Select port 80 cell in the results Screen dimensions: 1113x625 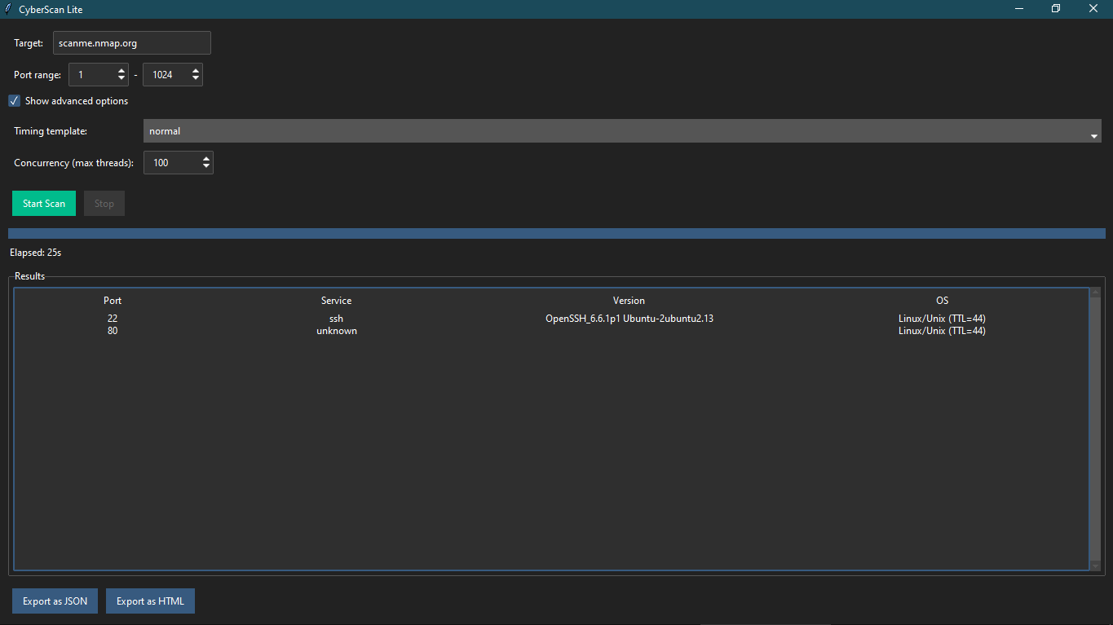(x=113, y=331)
